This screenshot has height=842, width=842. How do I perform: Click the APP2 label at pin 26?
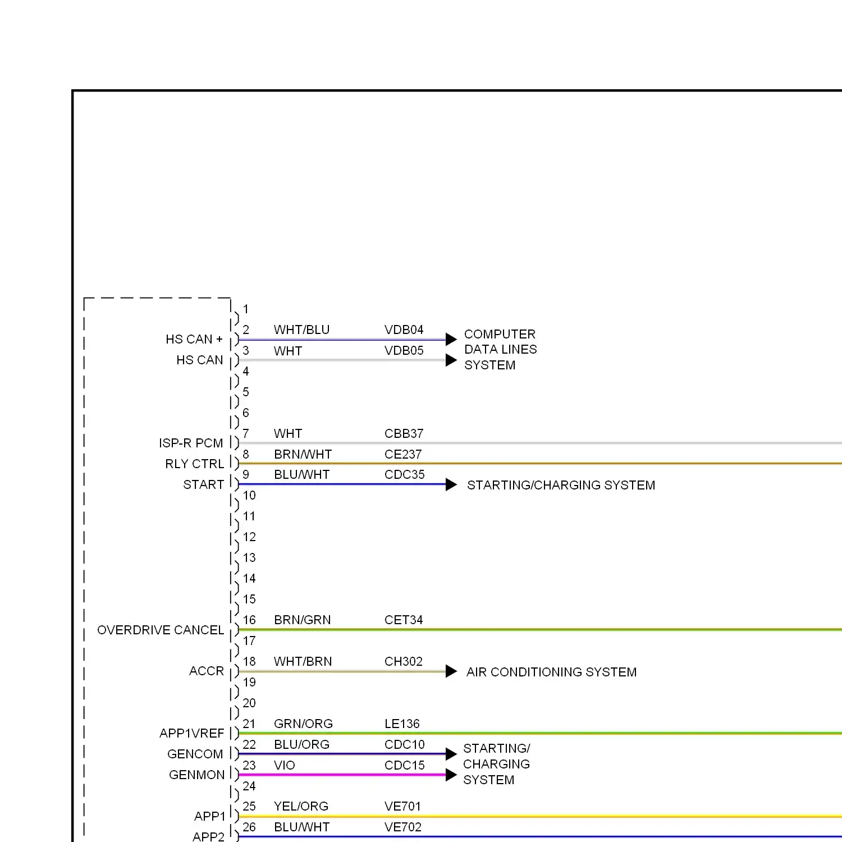click(x=208, y=836)
